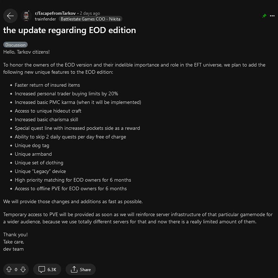Image resolution: width=278 pixels, height=278 pixels.
Task: Click the Battlestate Games COO flair
Action: click(90, 19)
